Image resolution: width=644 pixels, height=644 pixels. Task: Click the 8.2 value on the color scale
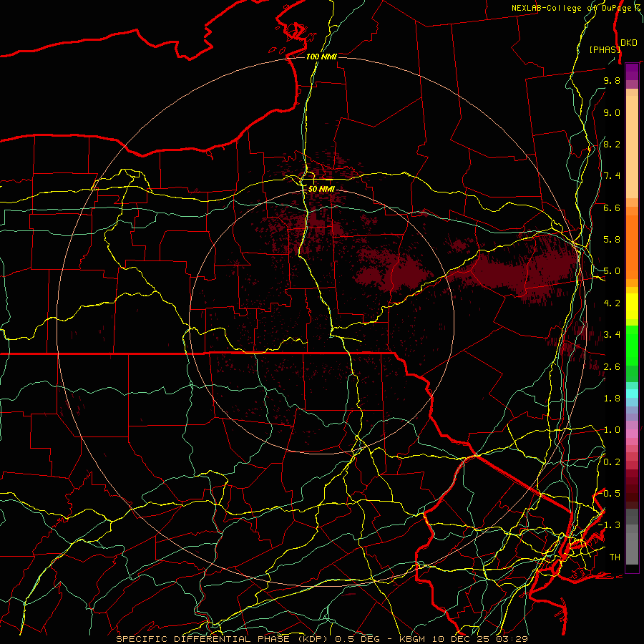[612, 145]
